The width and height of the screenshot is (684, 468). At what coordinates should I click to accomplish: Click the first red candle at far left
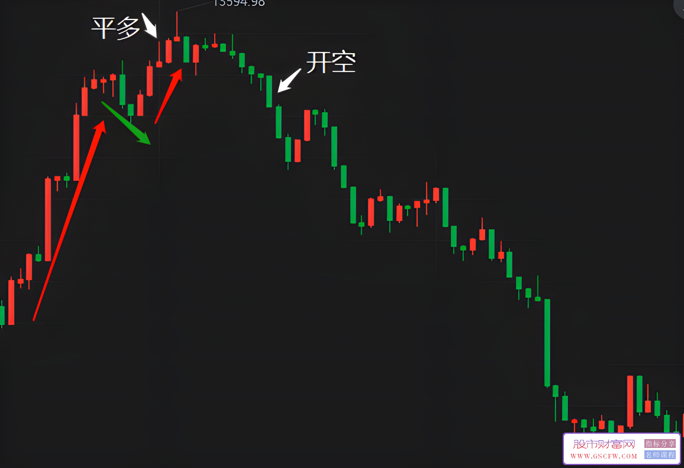(11, 301)
